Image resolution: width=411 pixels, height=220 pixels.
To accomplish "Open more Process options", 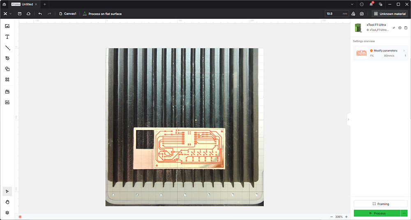I will 404,213.
